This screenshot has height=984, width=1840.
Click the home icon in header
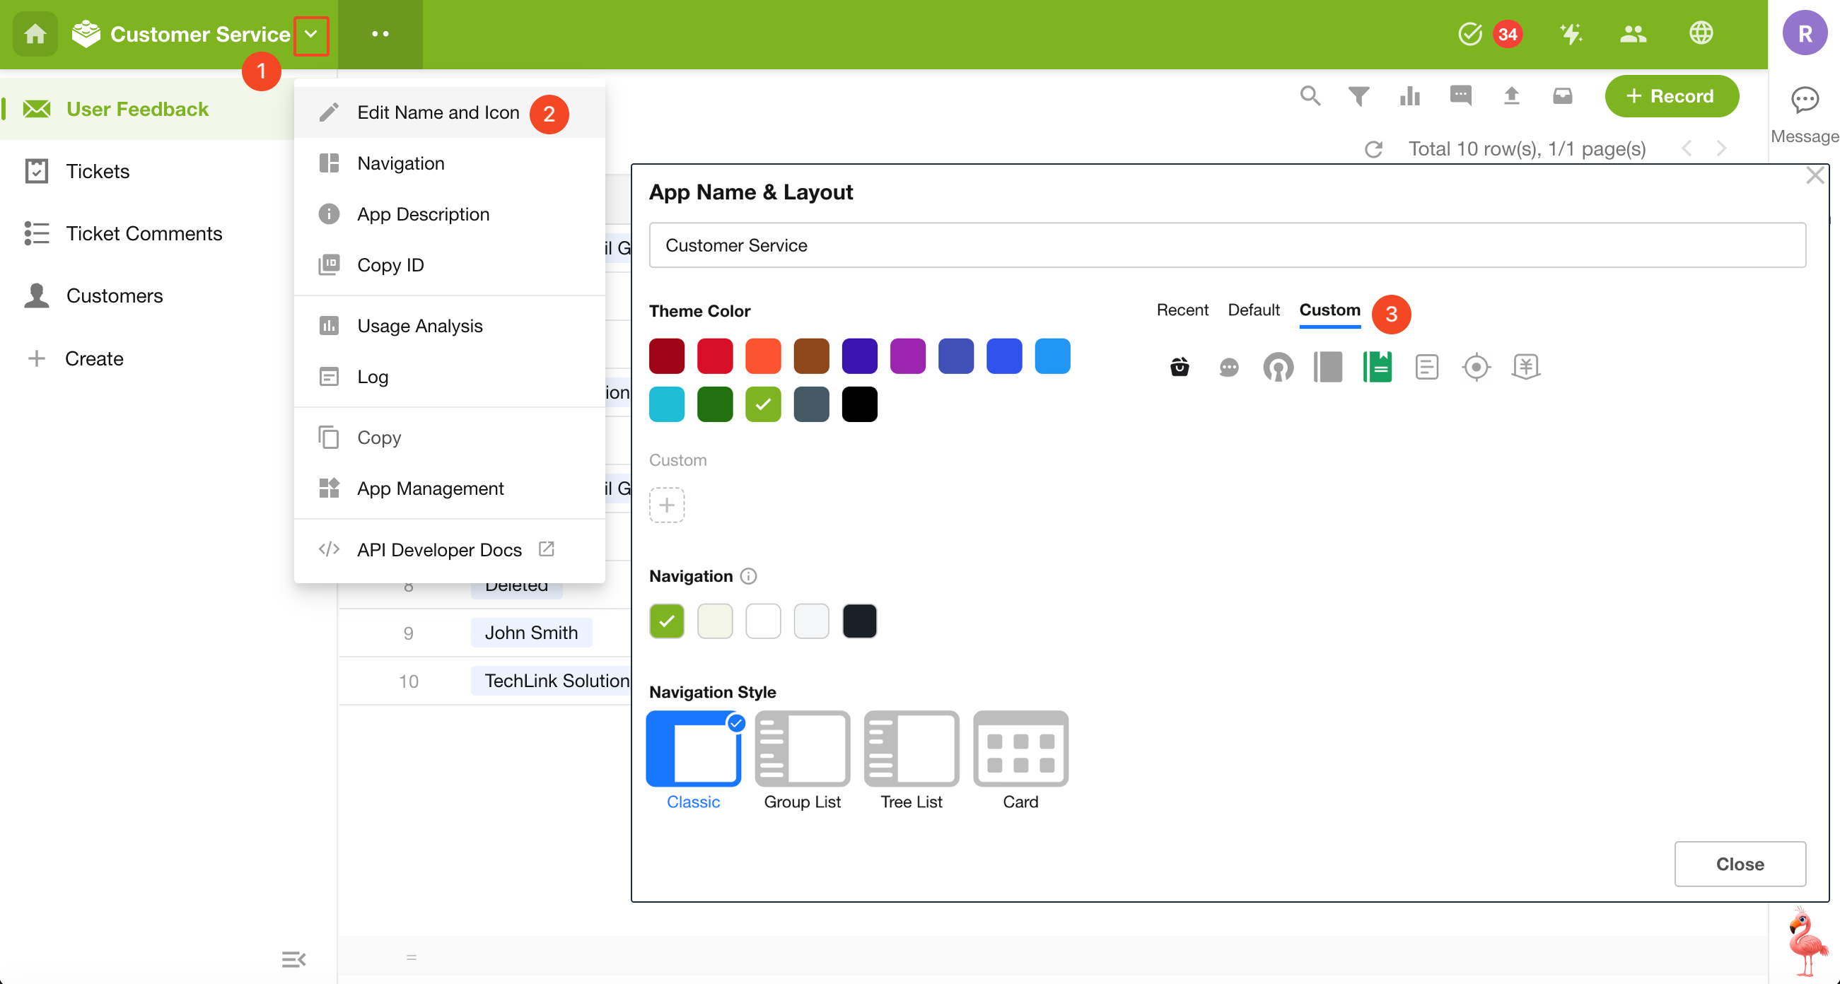tap(34, 33)
